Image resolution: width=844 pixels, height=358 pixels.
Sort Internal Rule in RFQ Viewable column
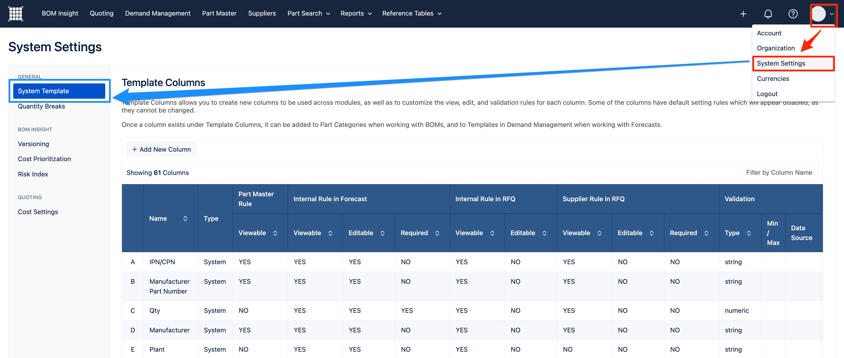(492, 233)
